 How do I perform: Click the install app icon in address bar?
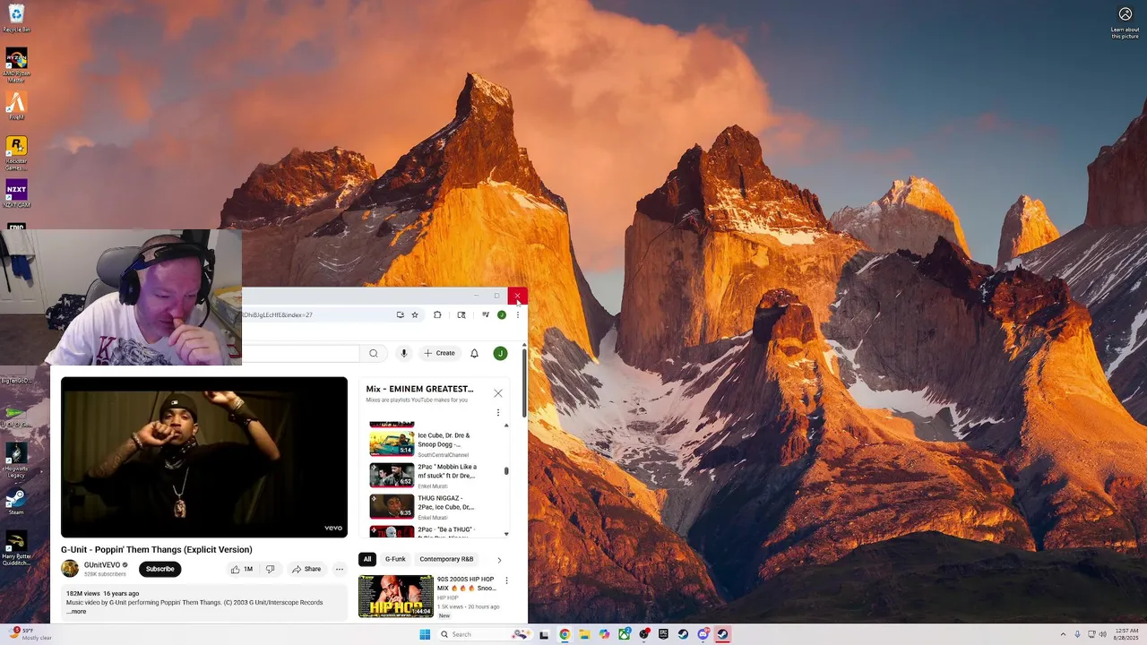[x=400, y=314]
